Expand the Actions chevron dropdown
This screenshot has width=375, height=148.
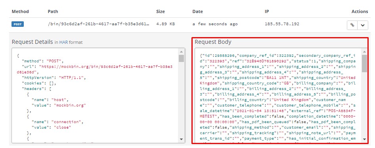point(363,25)
